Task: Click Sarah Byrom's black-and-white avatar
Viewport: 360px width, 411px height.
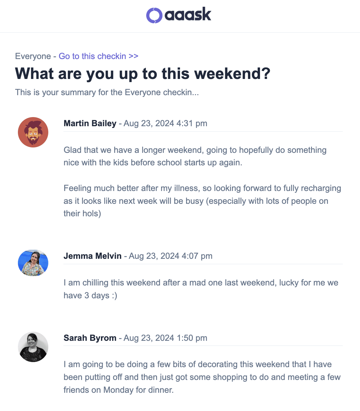Action: [x=33, y=347]
